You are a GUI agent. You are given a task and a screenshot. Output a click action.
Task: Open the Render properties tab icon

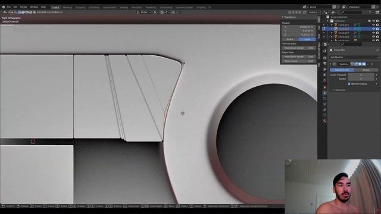(325, 58)
